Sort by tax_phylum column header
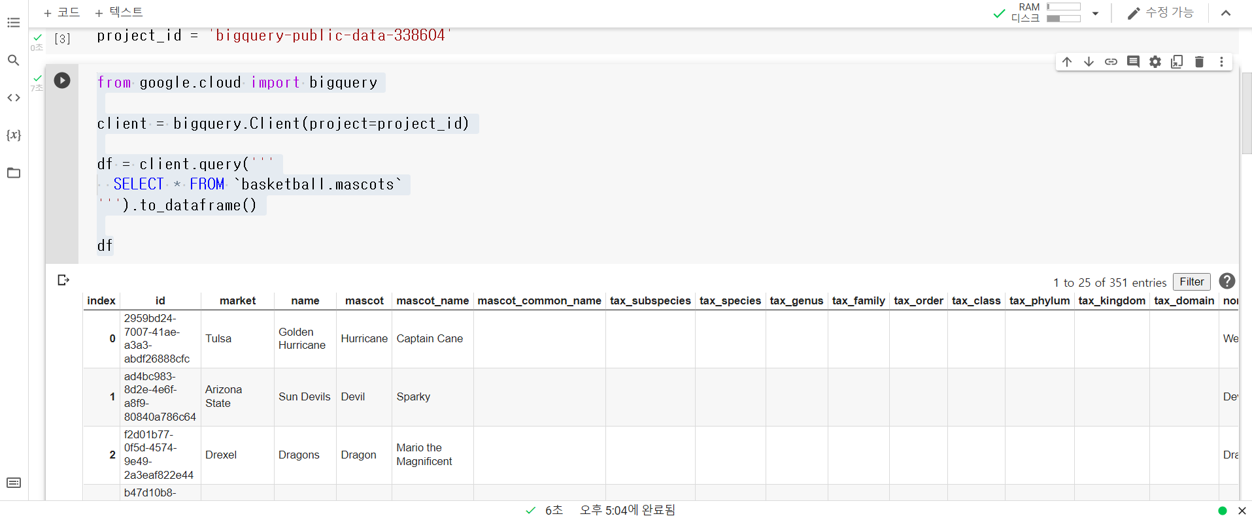This screenshot has width=1252, height=516. (1040, 300)
